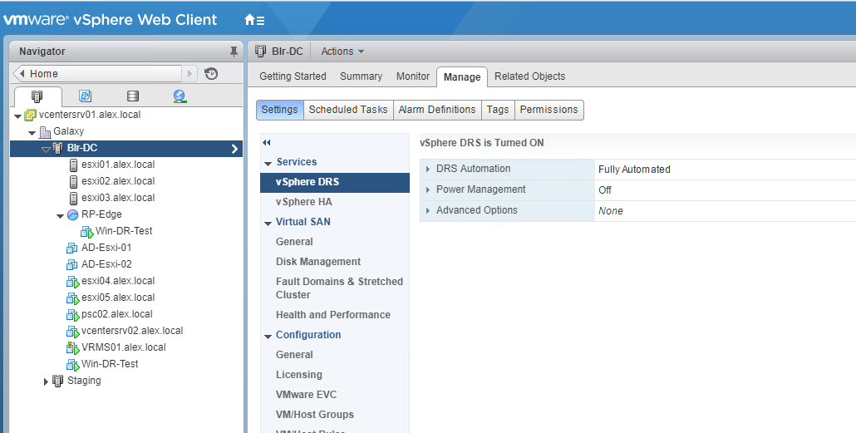Screen dimensions: 856x433
Task: Collapse the RP-Edge resource pool node
Action: pos(61,215)
